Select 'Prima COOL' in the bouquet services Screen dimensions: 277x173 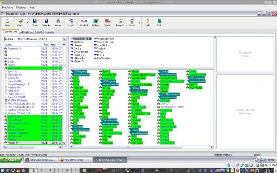[x=80, y=94]
